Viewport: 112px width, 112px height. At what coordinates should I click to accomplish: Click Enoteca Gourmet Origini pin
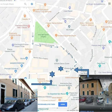(x=56, y=35)
